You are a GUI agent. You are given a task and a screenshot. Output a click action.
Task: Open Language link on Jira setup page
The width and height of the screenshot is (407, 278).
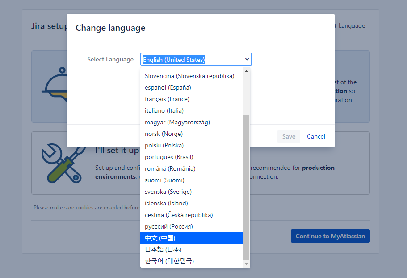coord(352,26)
